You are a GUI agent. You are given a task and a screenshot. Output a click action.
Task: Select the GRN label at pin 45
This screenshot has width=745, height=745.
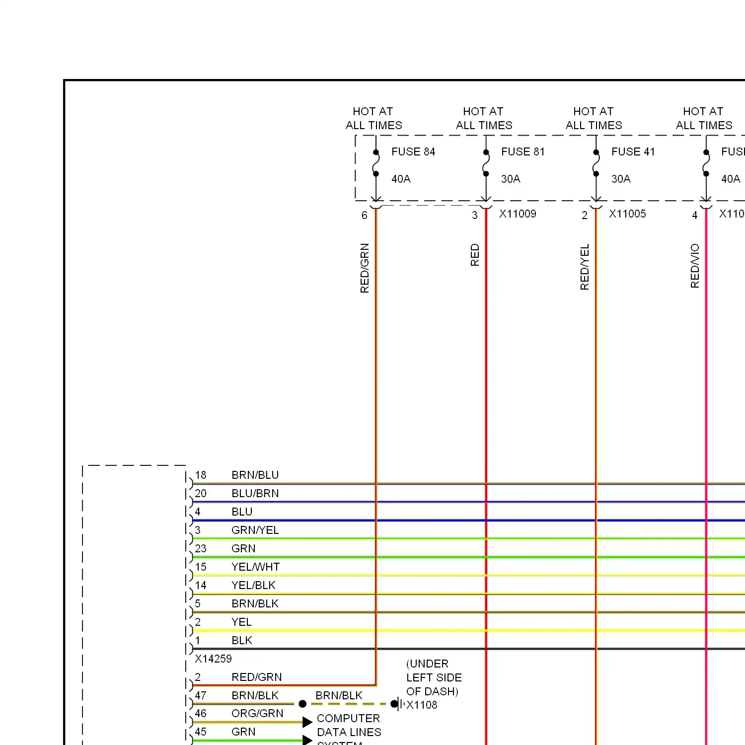243,732
